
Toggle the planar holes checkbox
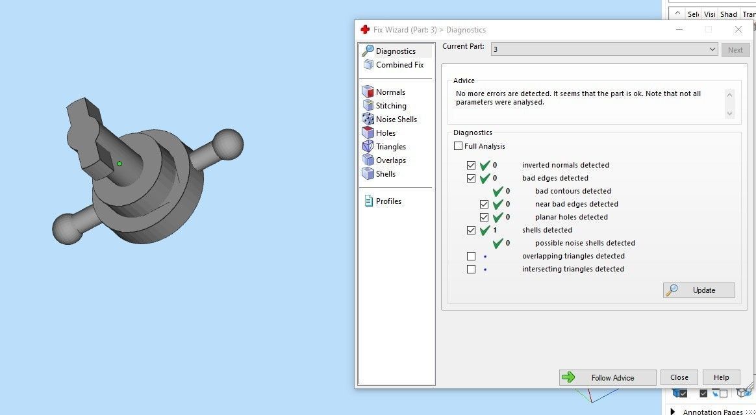click(484, 217)
